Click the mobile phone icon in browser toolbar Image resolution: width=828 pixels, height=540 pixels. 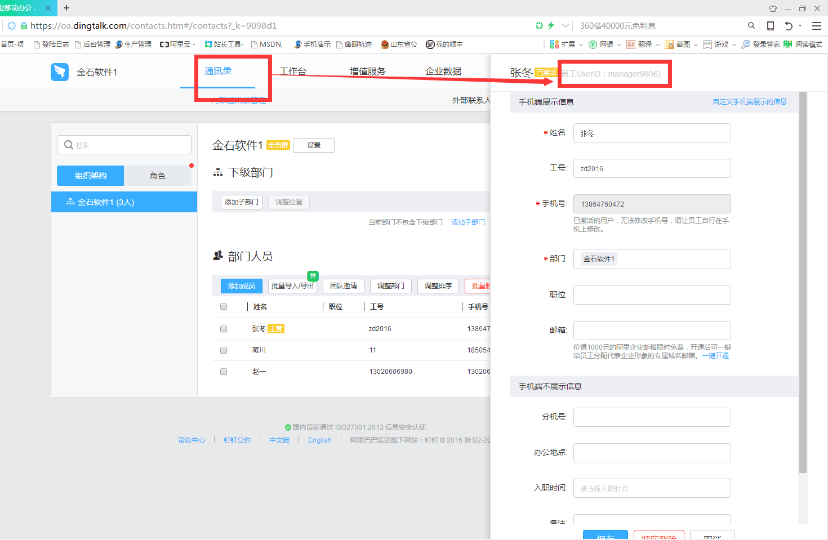(x=771, y=26)
